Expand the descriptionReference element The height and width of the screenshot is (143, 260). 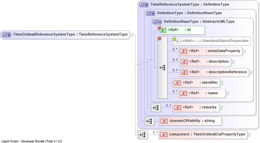[250, 72]
